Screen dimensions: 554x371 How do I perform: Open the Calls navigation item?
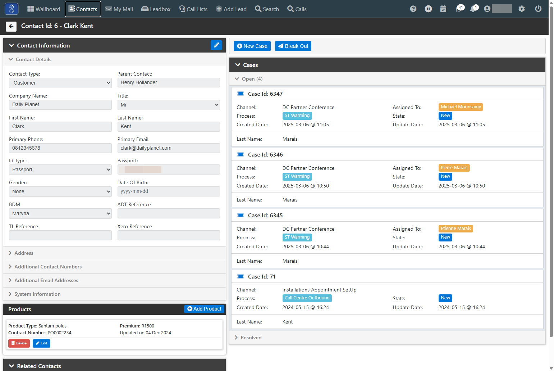(297, 9)
